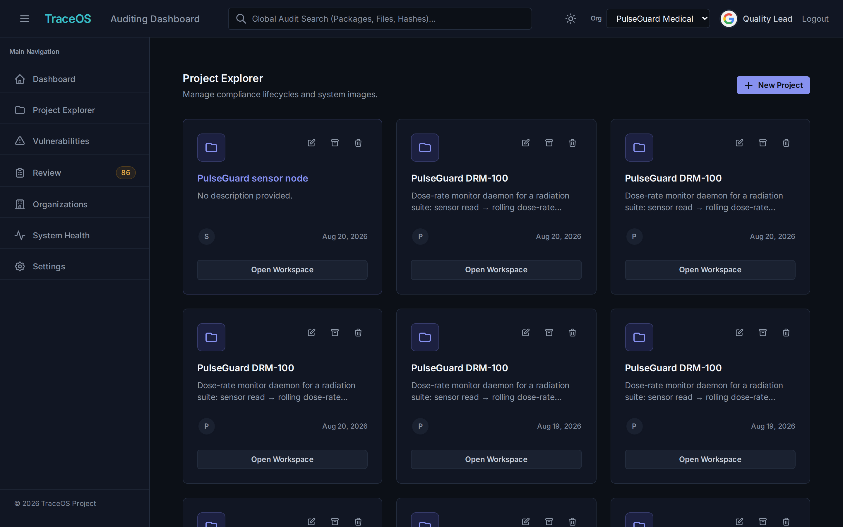Navigate to System Health
The width and height of the screenshot is (843, 527).
tap(75, 235)
